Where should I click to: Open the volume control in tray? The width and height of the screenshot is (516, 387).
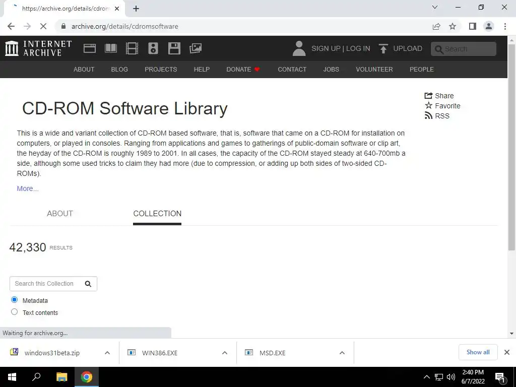coord(451,377)
